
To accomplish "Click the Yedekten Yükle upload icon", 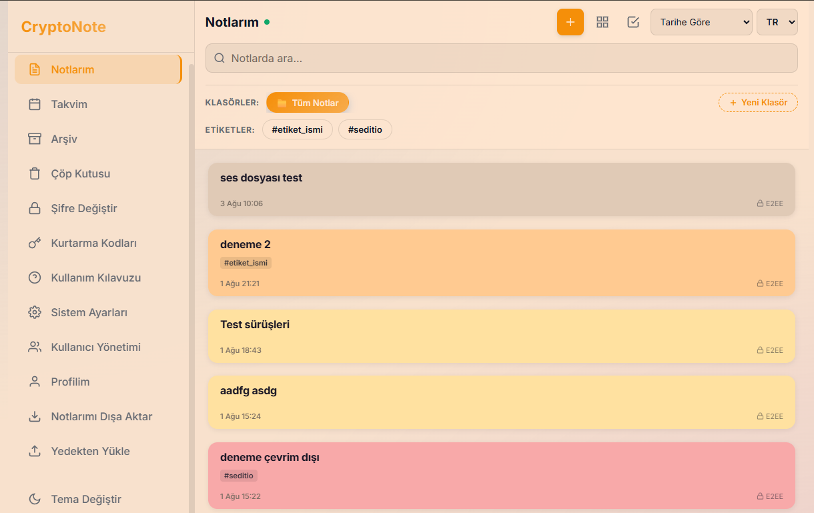I will click(35, 451).
